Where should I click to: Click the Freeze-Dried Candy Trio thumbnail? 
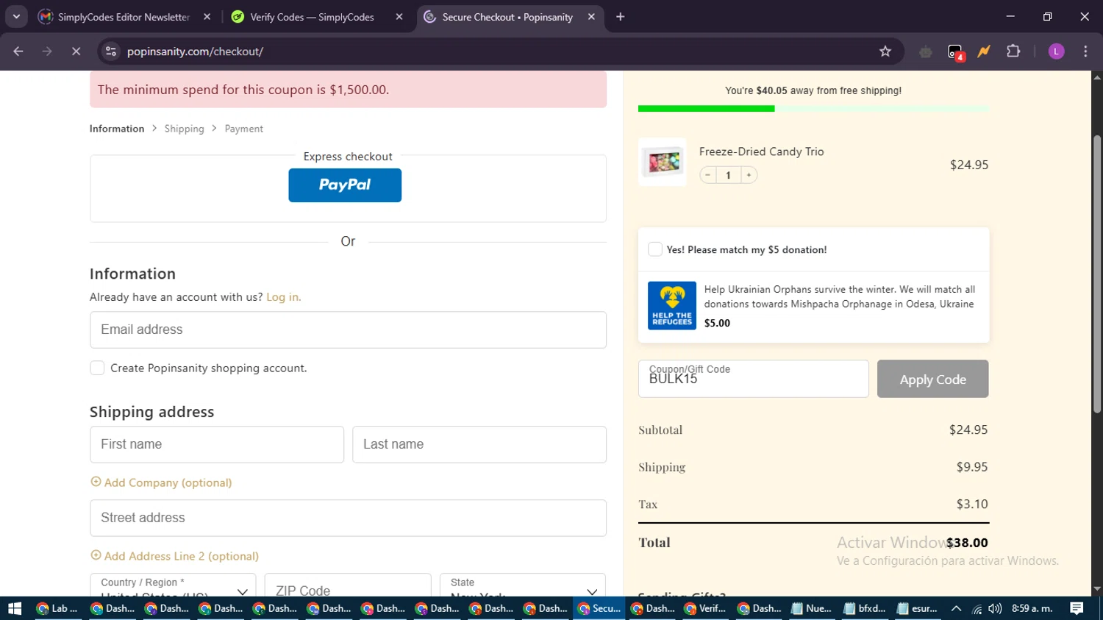click(663, 162)
